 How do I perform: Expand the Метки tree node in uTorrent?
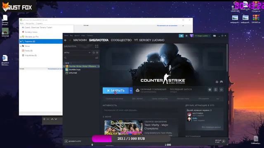pos(21,46)
